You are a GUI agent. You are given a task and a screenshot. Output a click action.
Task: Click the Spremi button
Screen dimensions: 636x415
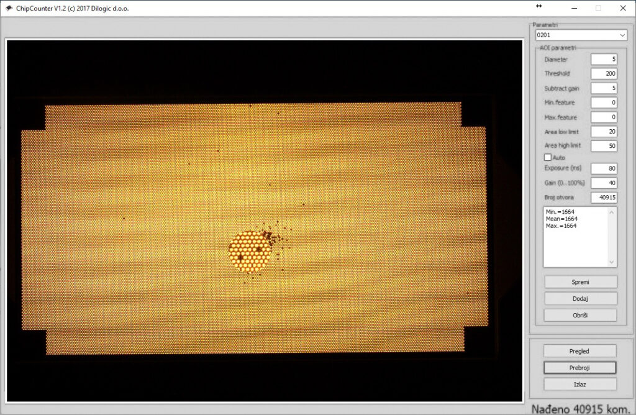(x=581, y=282)
